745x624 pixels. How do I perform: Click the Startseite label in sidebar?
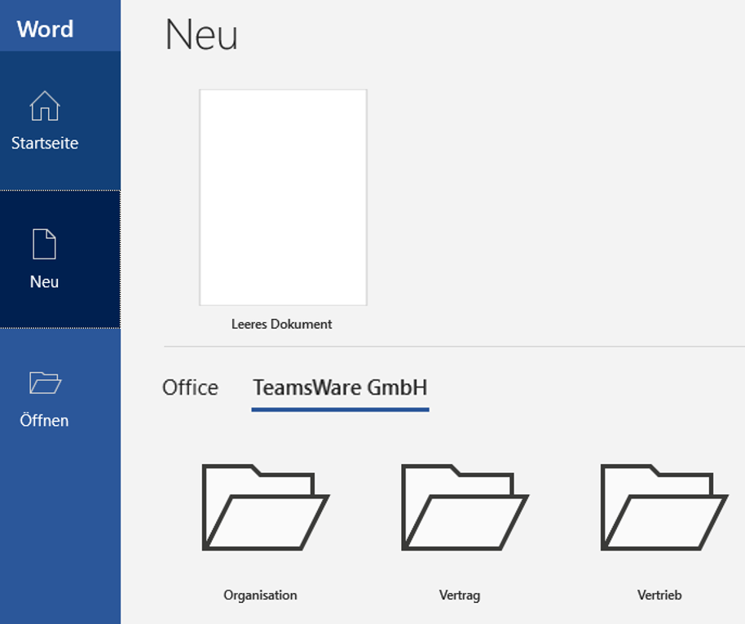(45, 144)
